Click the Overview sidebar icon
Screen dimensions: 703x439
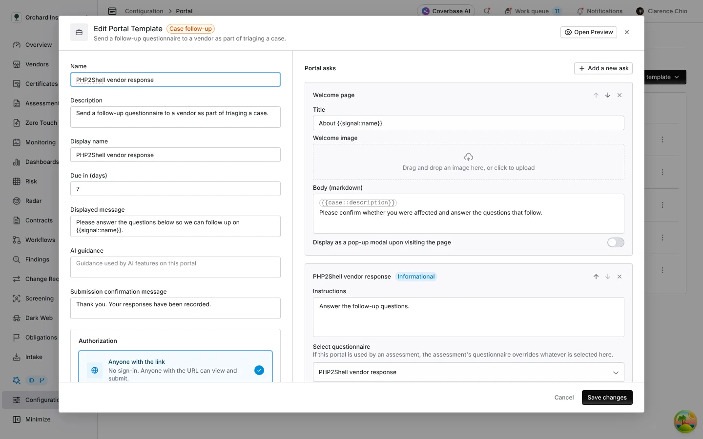click(17, 45)
